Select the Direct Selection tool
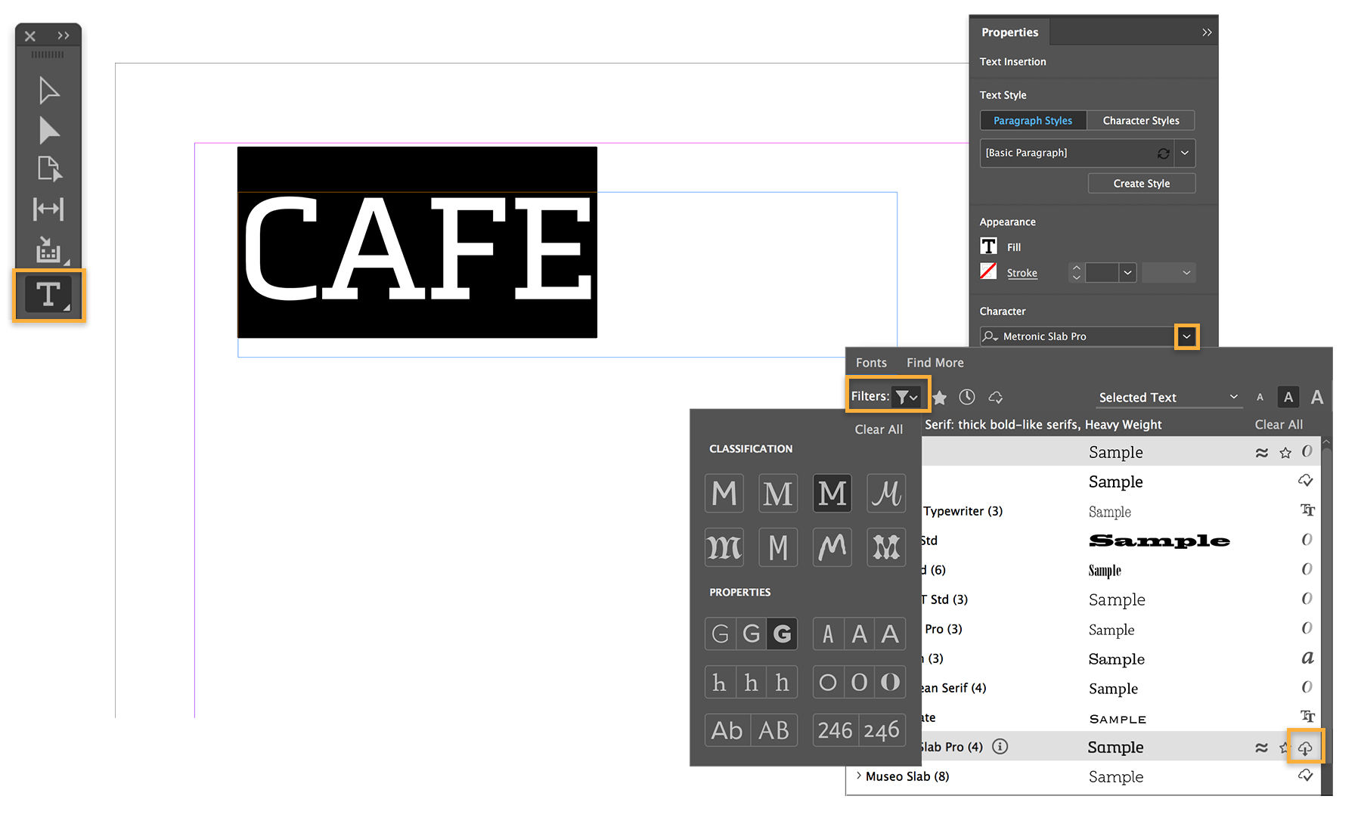Image resolution: width=1361 pixels, height=824 pixels. pos(48,129)
